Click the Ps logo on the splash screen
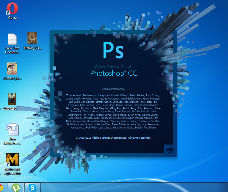228x192 pixels. click(x=113, y=50)
